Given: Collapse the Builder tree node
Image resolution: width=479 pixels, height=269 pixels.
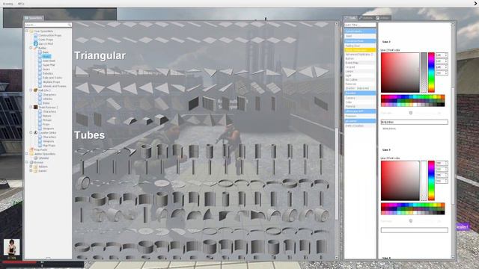Looking at the screenshot, I should 31,48.
